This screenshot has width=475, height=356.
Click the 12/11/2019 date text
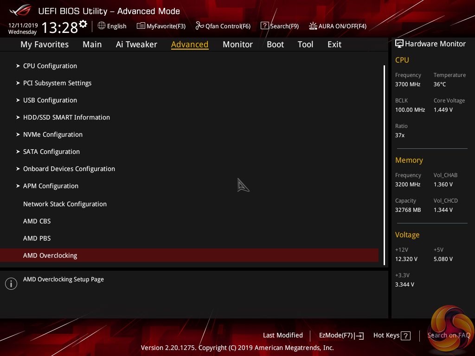click(x=23, y=25)
